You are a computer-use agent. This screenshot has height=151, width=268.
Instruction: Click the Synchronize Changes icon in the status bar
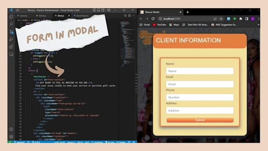pos(28,142)
